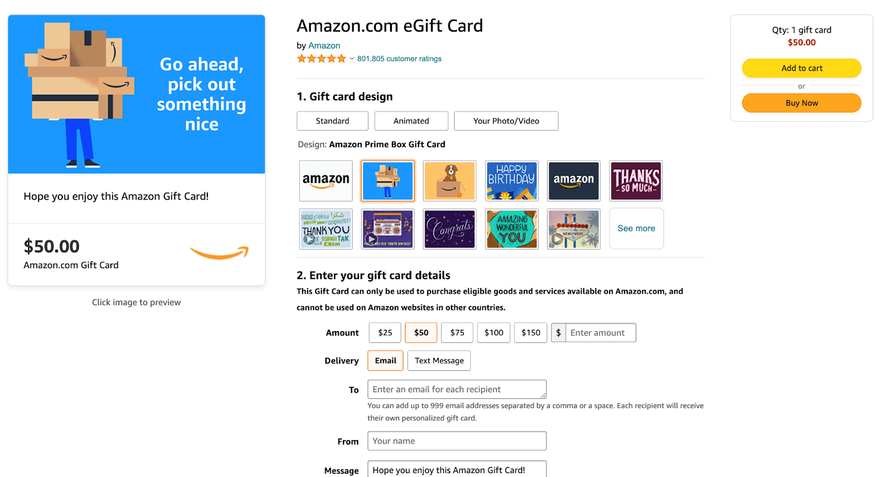The height and width of the screenshot is (477, 882).
Task: Choose the animated boombox design
Action: [x=388, y=229]
